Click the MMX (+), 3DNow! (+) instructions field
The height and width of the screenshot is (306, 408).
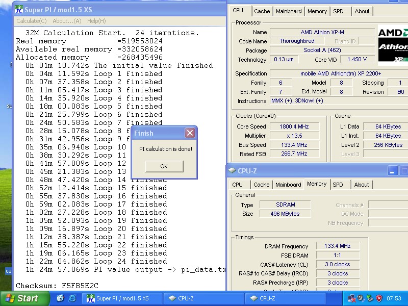339,100
